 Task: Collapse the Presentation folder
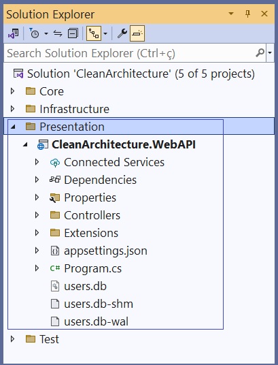pyautogui.click(x=13, y=127)
